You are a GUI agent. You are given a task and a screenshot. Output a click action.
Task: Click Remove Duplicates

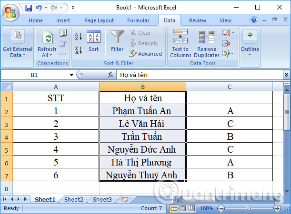click(x=207, y=44)
